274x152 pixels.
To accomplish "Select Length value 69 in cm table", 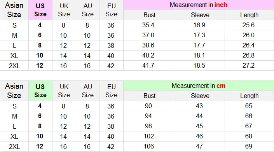I will click(249, 146).
